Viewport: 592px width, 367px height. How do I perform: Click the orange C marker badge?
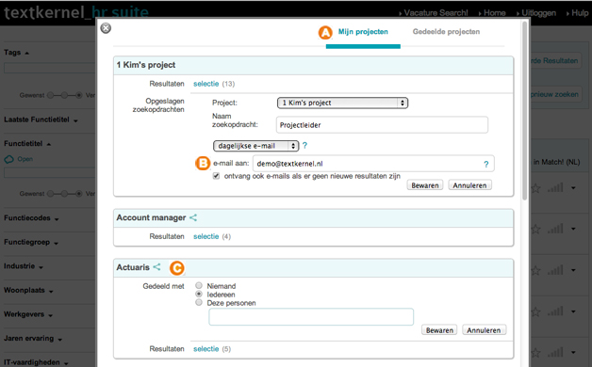(176, 268)
